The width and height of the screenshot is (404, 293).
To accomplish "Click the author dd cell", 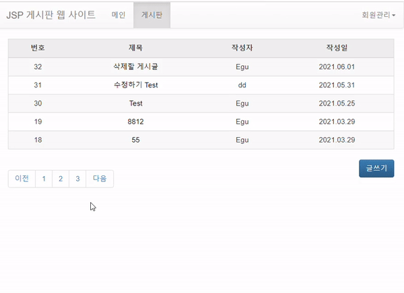I will click(x=242, y=85).
